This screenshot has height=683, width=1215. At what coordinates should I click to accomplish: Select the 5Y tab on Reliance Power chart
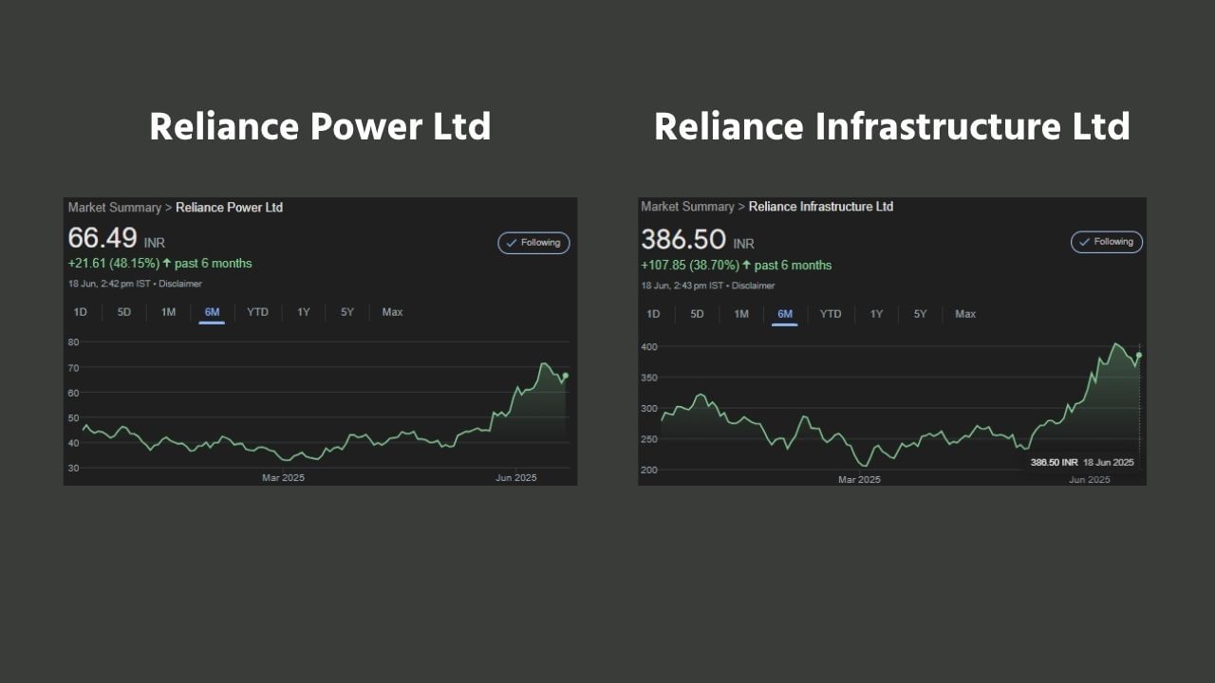347,312
